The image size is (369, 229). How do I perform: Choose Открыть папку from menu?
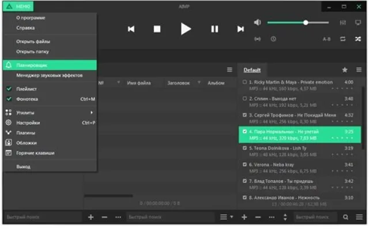click(50, 52)
